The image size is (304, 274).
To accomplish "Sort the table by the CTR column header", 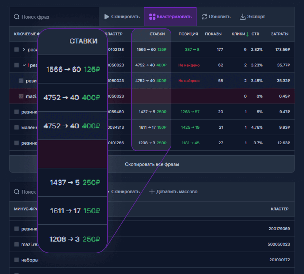I will (255, 34).
